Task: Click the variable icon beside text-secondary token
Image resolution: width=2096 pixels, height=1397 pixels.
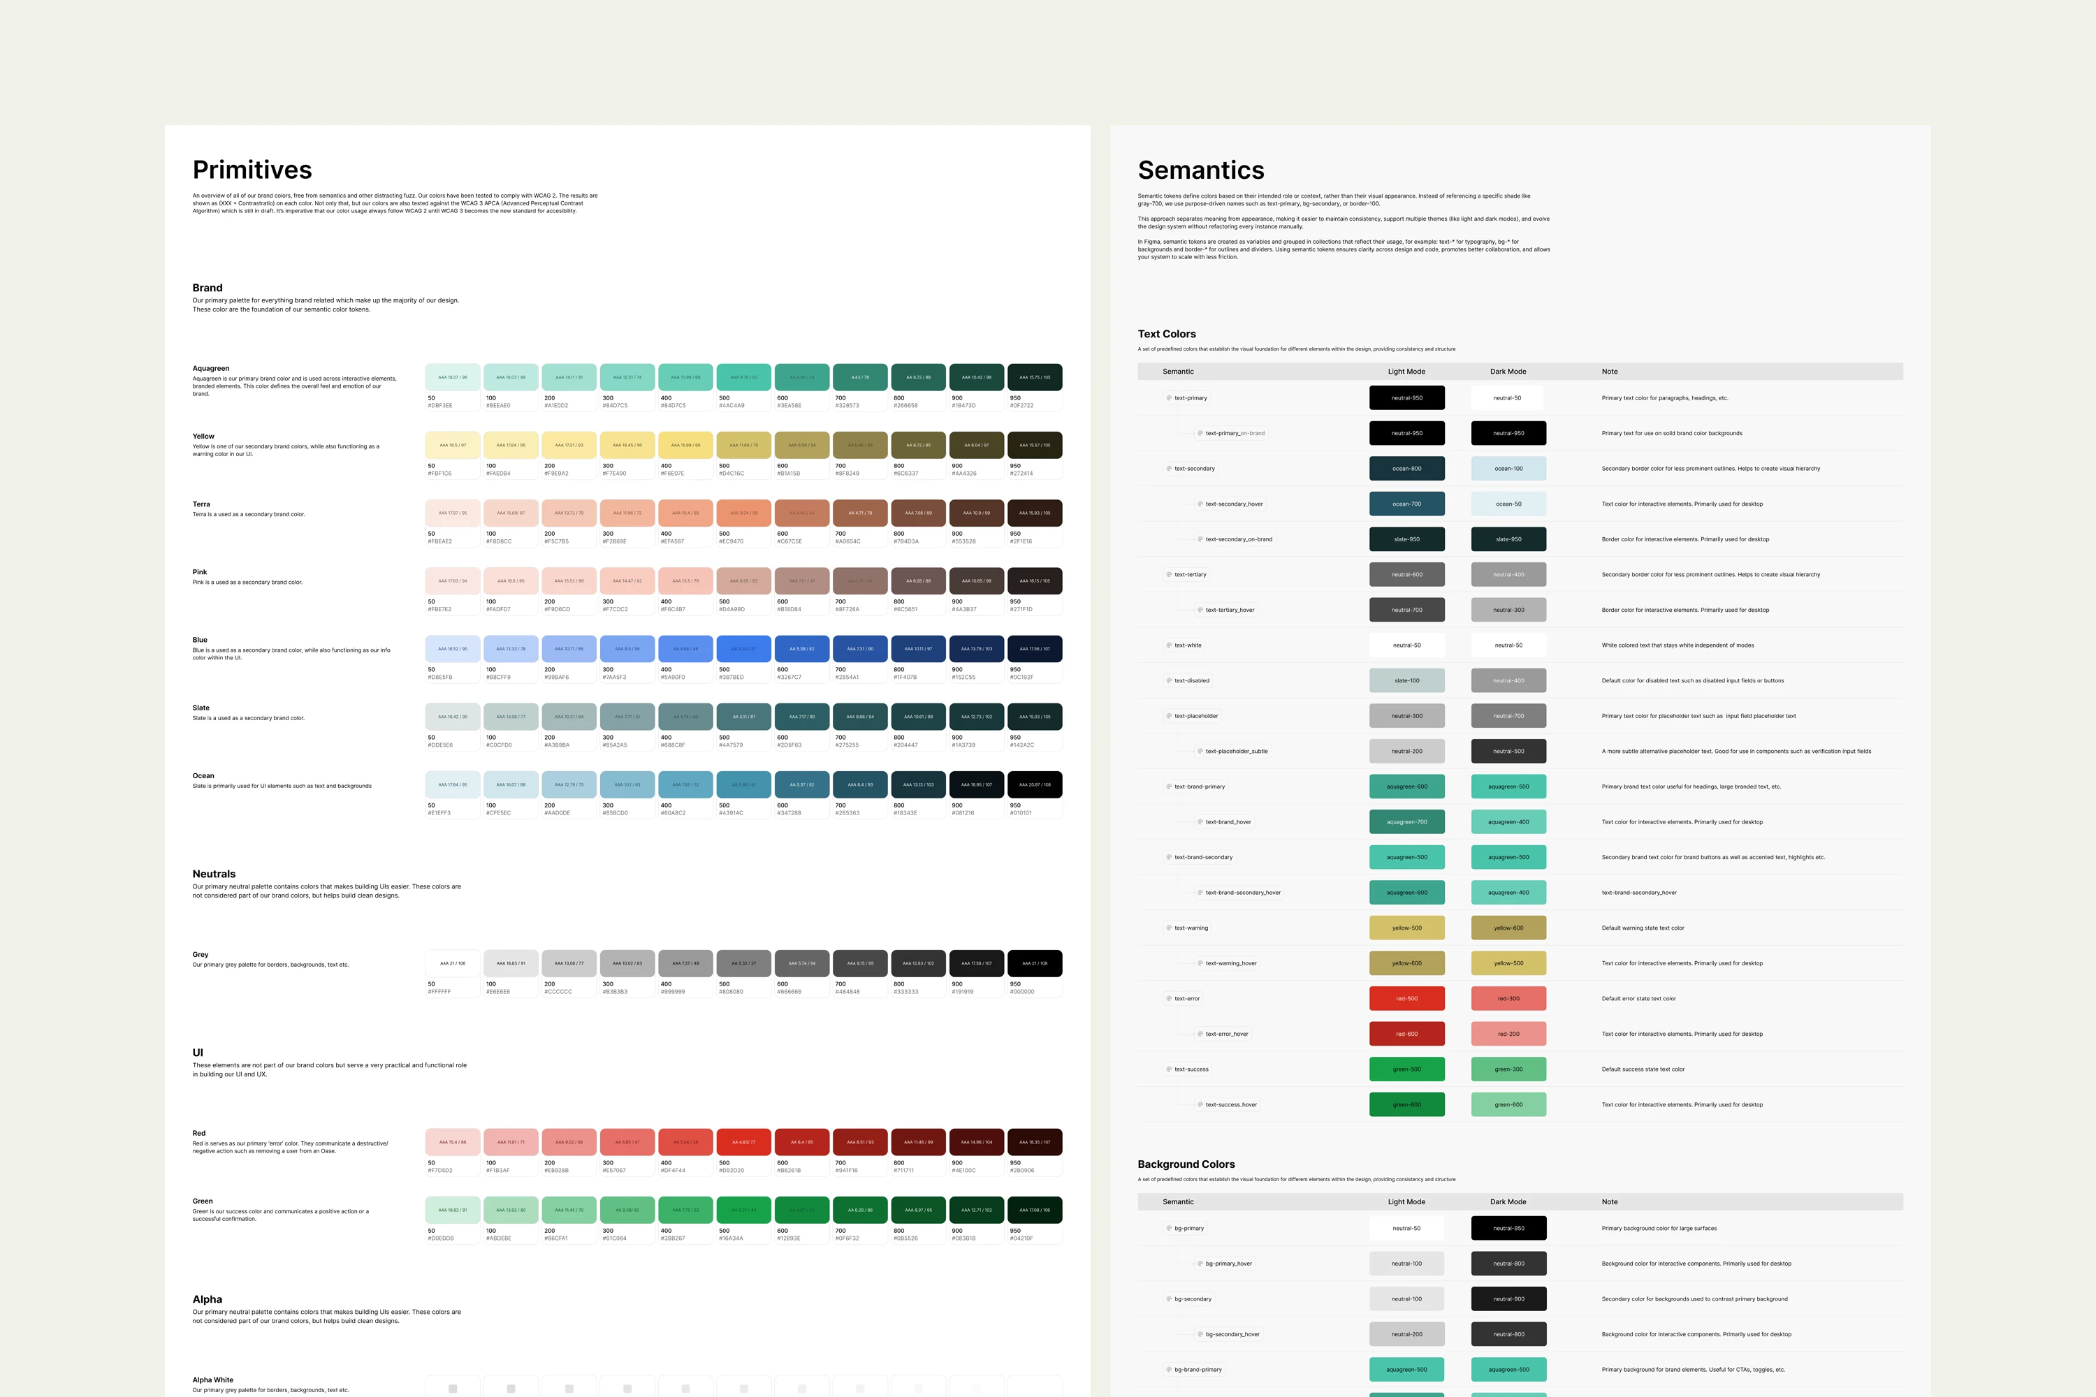Action: point(1168,468)
